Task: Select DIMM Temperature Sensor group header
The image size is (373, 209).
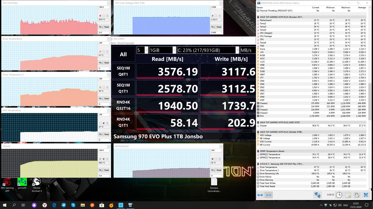Action: tap(312, 151)
